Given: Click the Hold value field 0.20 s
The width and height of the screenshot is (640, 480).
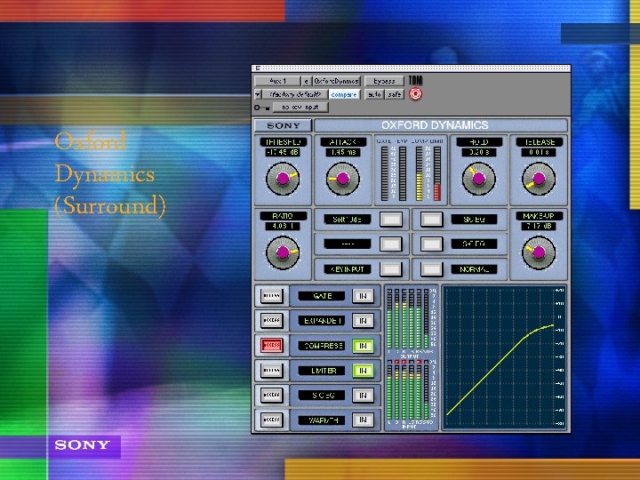Looking at the screenshot, I should point(479,152).
